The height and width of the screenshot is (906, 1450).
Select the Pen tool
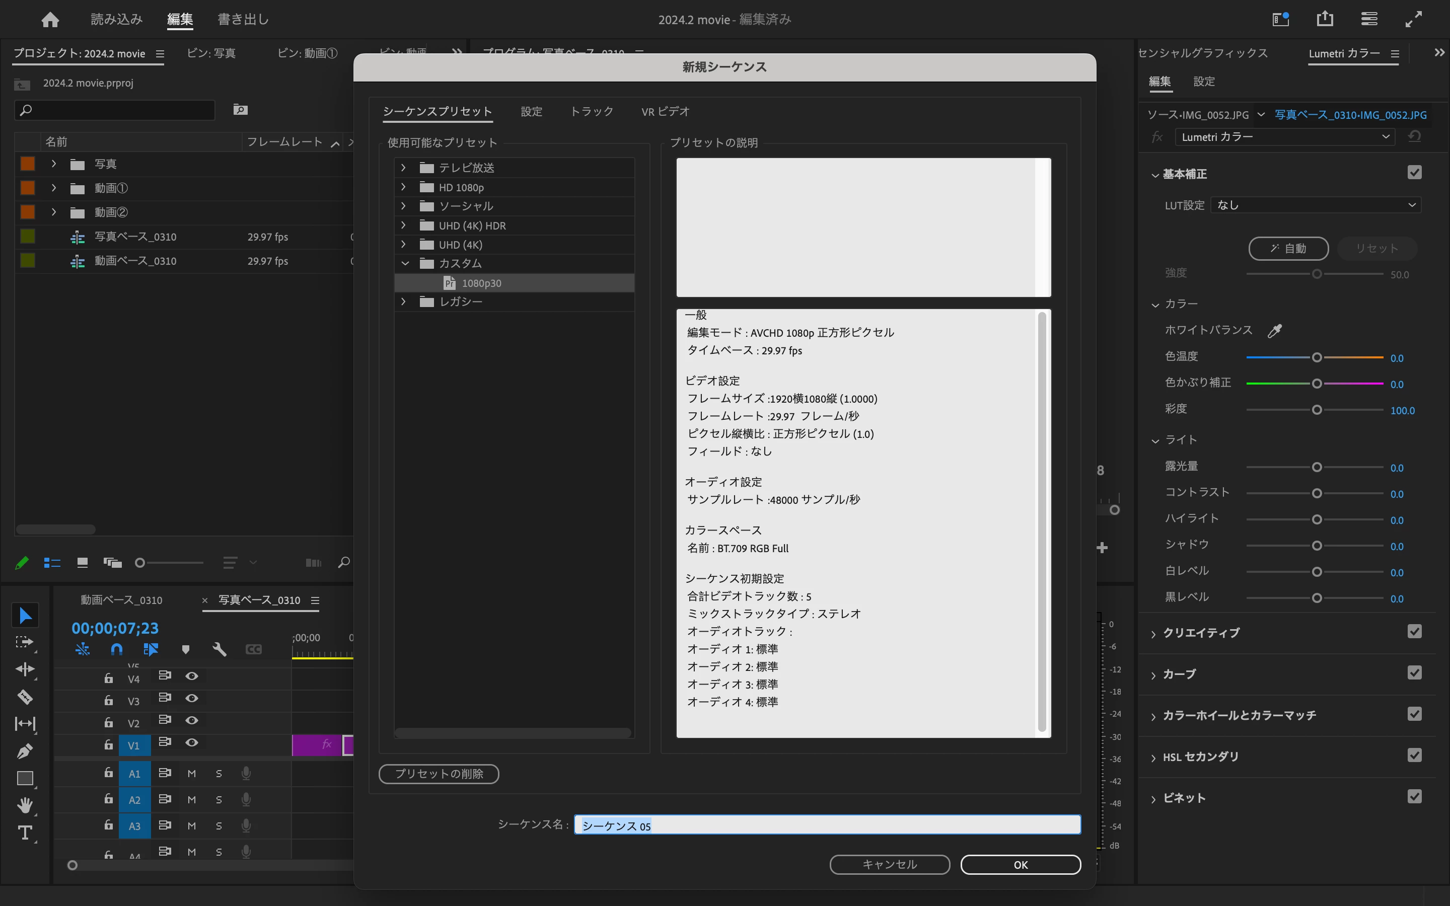point(25,751)
